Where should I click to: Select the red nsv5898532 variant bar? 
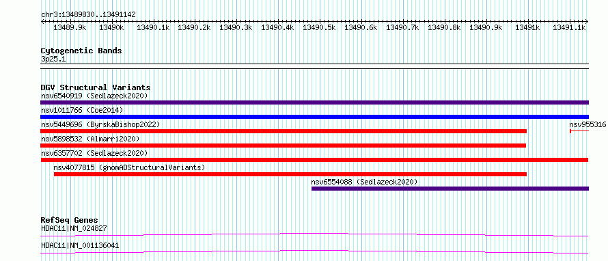[x=283, y=146]
